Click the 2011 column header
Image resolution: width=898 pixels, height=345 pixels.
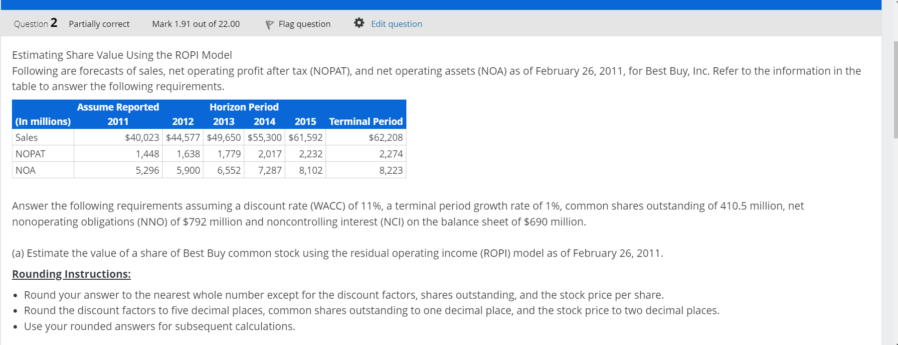118,121
